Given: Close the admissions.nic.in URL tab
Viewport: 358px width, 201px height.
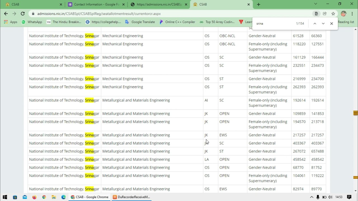Looking at the screenshot, I should click(x=186, y=4).
